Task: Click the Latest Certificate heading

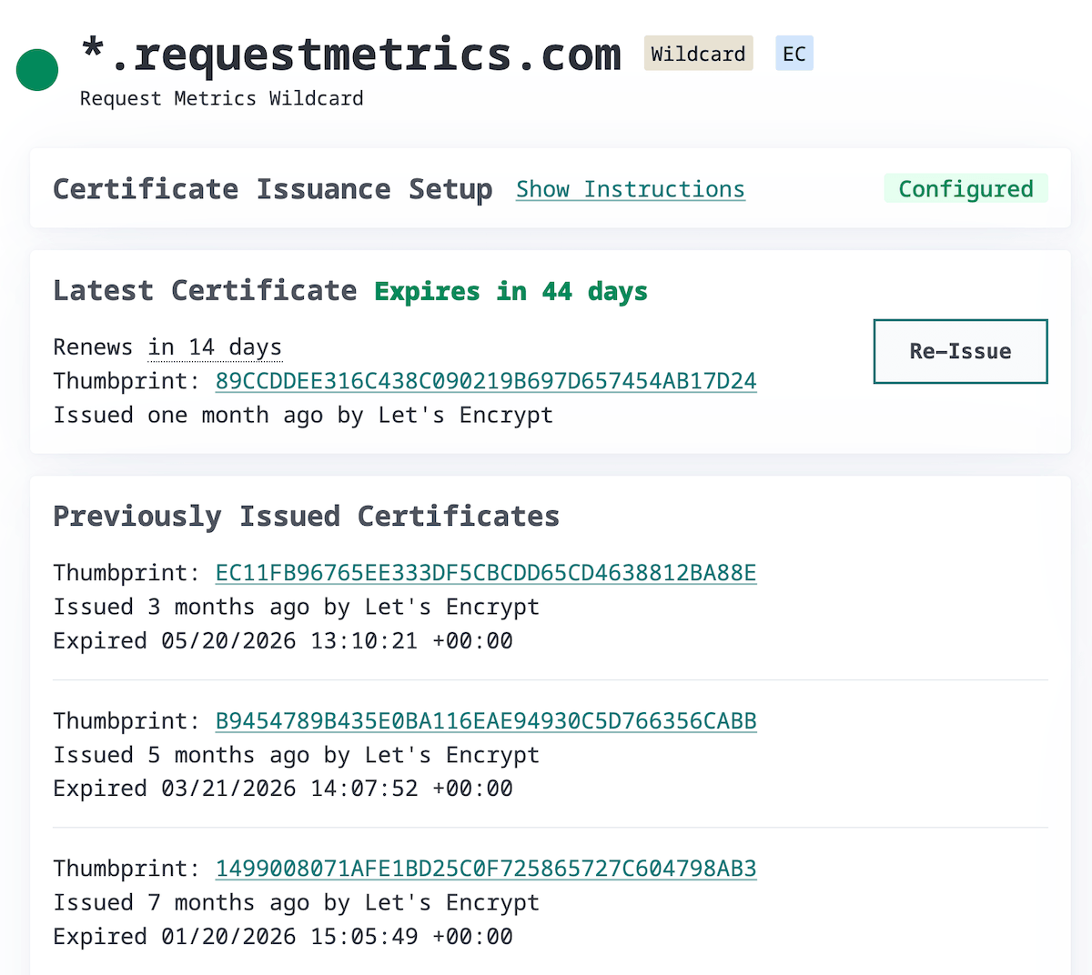Action: (205, 290)
